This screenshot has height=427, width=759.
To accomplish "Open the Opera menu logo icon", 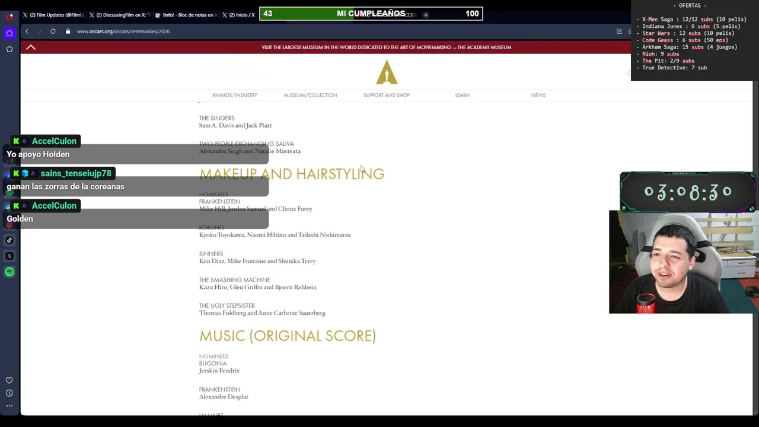I will pyautogui.click(x=9, y=17).
